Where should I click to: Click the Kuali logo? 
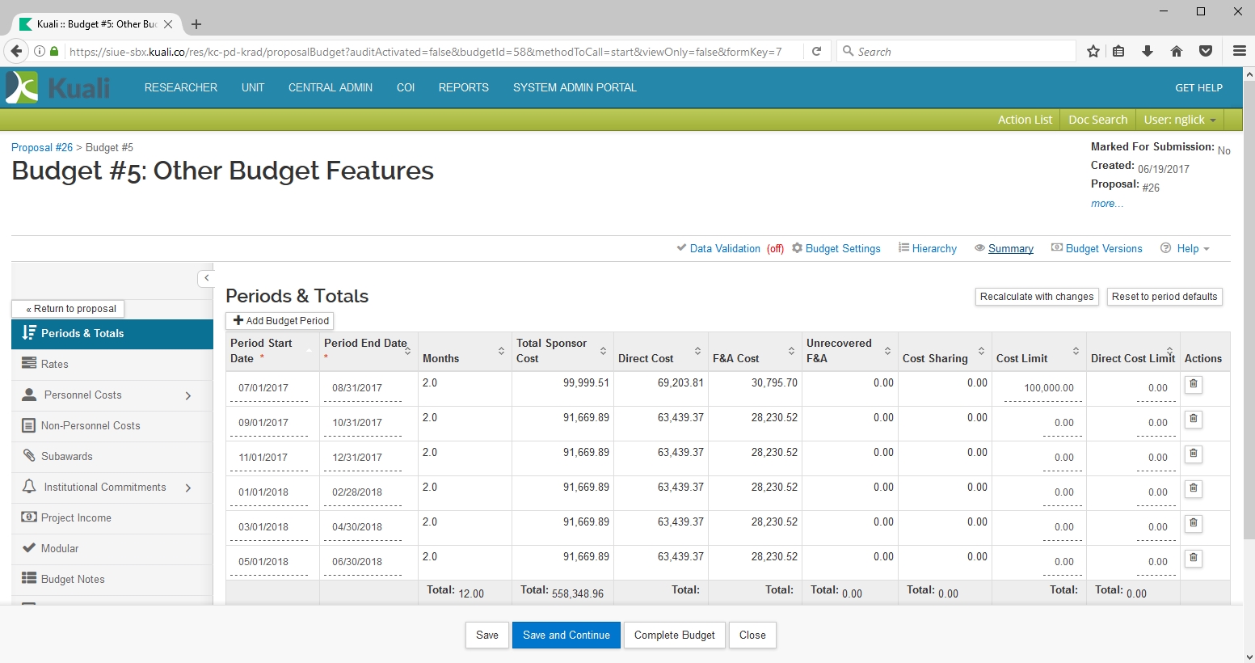click(x=58, y=87)
